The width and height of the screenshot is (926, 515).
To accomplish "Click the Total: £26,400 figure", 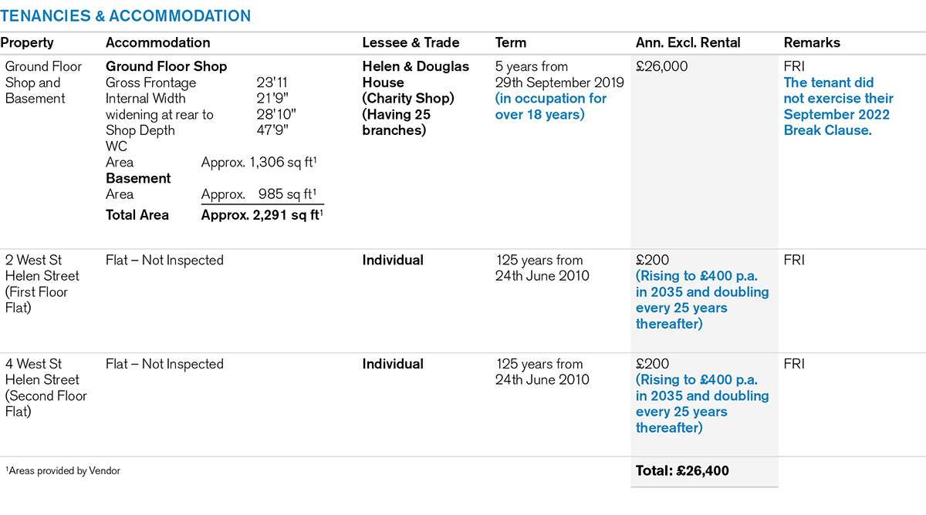I will (x=682, y=470).
